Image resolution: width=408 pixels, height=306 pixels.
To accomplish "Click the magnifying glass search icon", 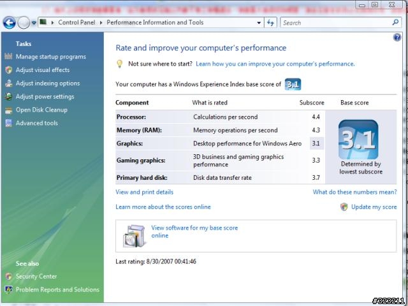I will [395, 22].
